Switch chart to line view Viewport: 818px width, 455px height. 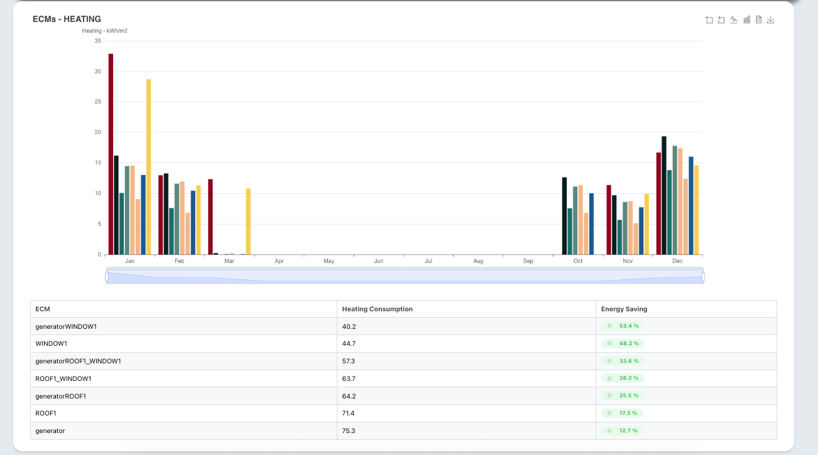tap(734, 20)
